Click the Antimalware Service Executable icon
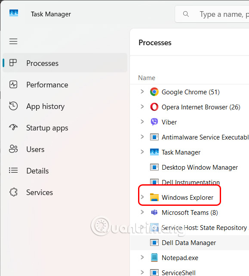Image resolution: width=249 pixels, height=276 pixels. (154, 137)
